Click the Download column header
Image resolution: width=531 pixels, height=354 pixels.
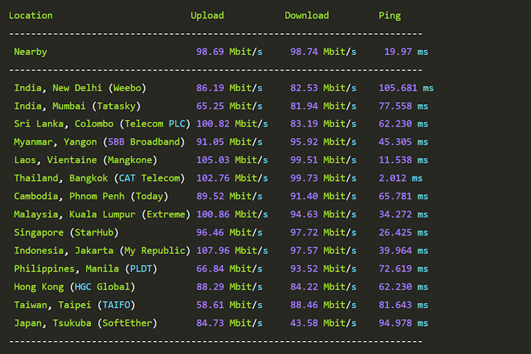[306, 16]
